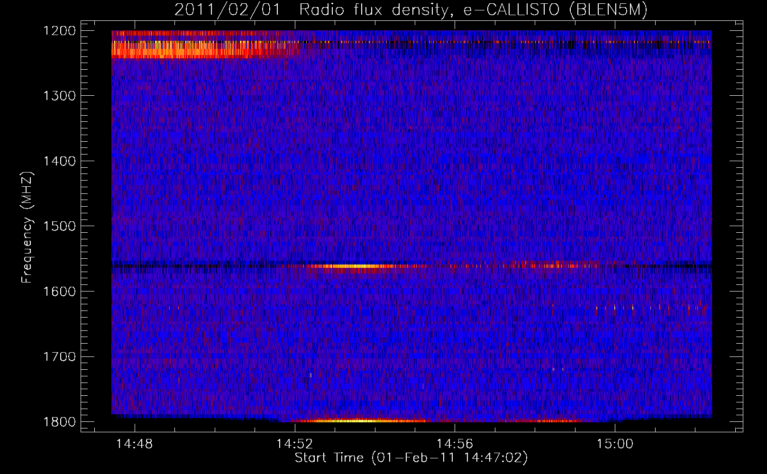This screenshot has height=474, width=767.
Task: Click the 14:48 time tick label
Action: (135, 444)
